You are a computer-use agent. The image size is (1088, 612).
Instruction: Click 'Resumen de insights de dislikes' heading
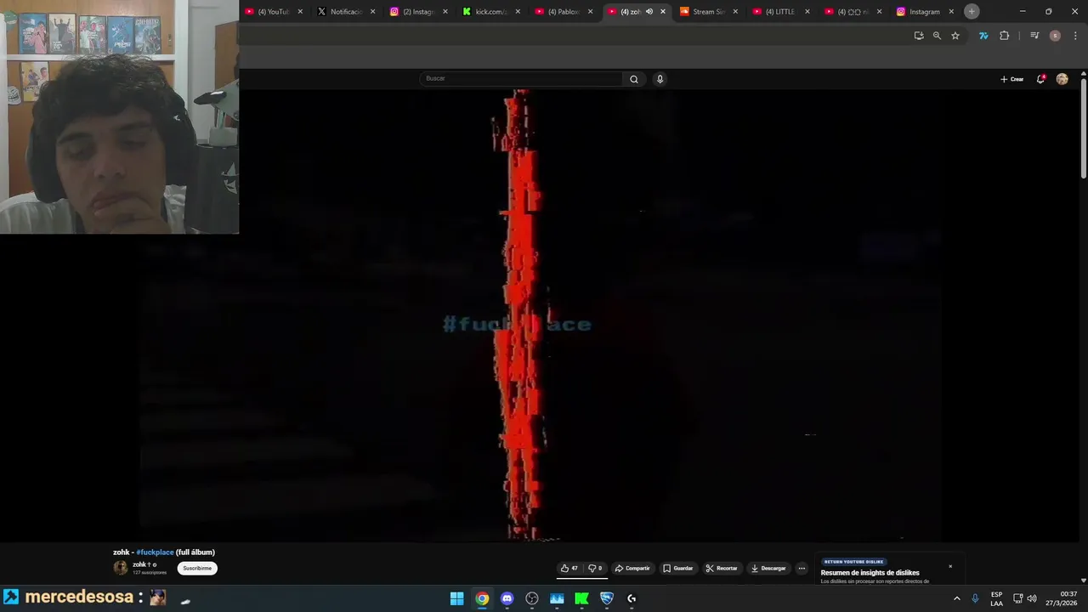pyautogui.click(x=870, y=573)
